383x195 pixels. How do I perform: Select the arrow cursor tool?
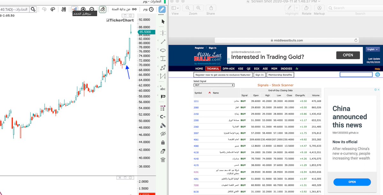(x=163, y=21)
